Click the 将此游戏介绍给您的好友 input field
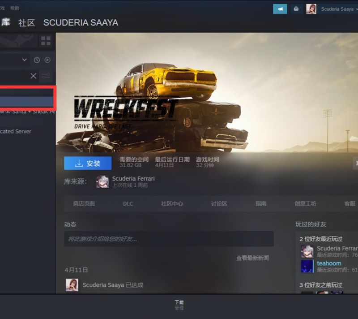 (169, 239)
